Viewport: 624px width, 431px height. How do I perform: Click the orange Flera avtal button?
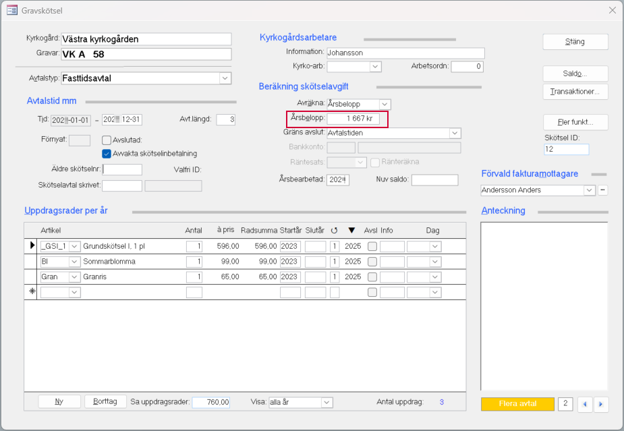coord(517,404)
